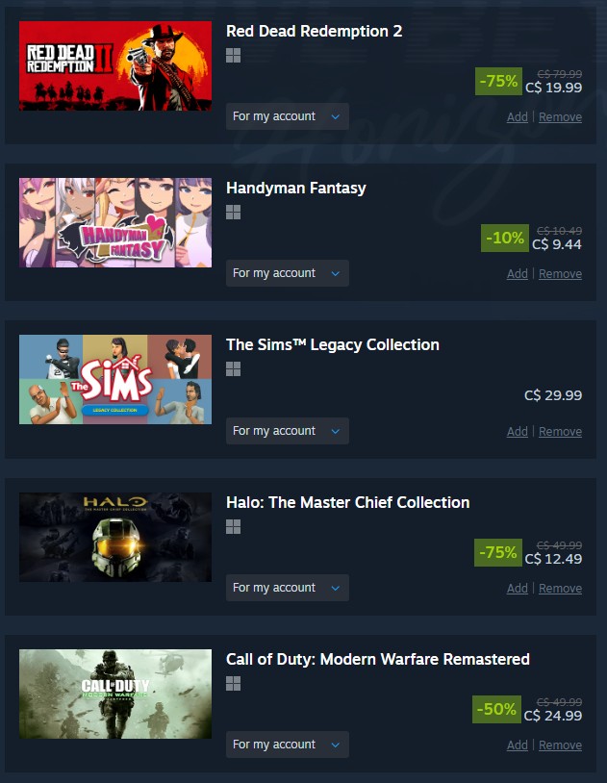
Task: Open Call of Duty: Modern Warfare Remastered title
Action: pos(378,659)
